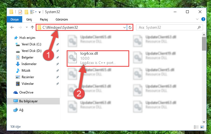Toggle pin next to İndirmeler
The image size is (211, 134).
point(57,64)
